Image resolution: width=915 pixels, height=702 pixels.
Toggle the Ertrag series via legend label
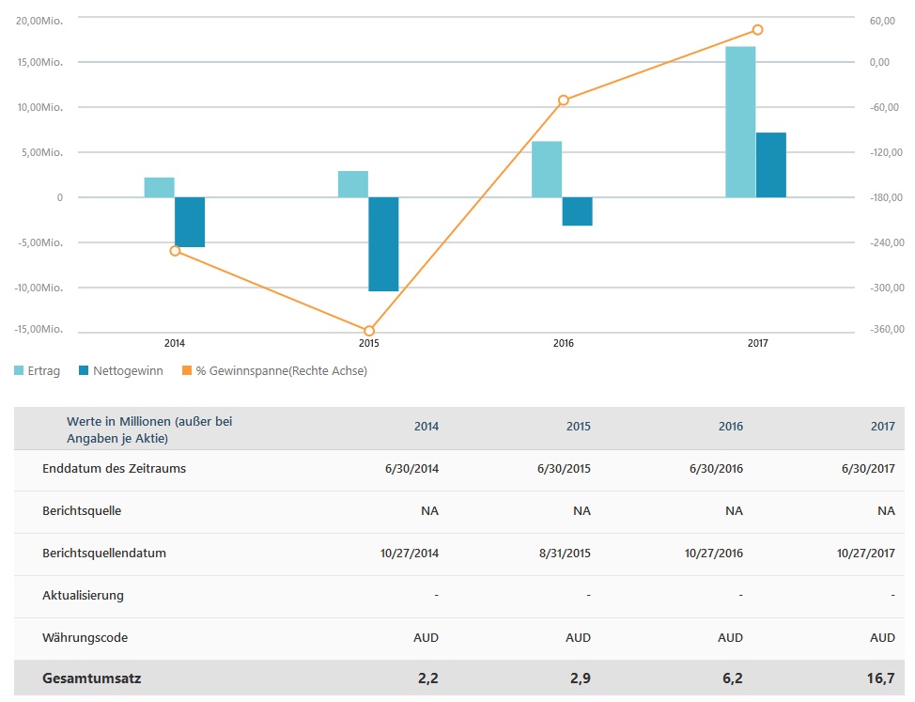pos(44,371)
